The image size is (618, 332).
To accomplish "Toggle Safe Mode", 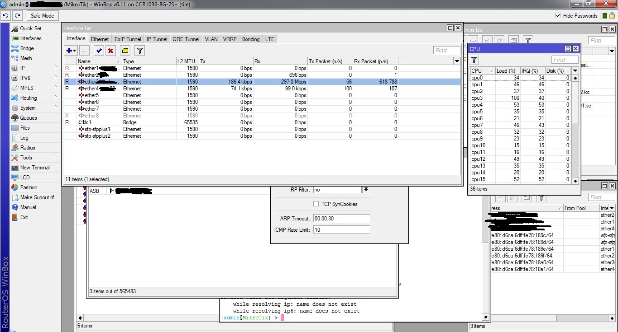I will click(x=42, y=15).
